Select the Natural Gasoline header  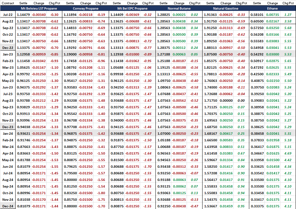226,9
